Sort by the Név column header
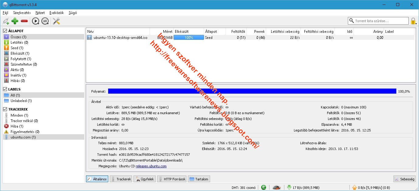Screen dimensions: 419x191 118,32
